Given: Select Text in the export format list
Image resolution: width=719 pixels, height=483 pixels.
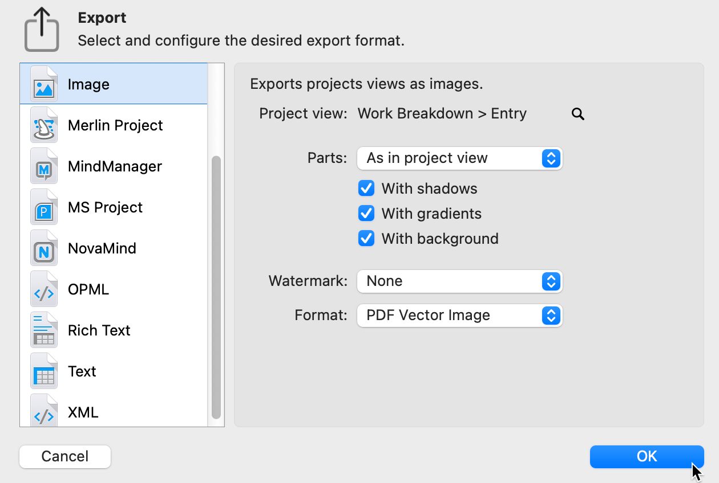Looking at the screenshot, I should 82,371.
